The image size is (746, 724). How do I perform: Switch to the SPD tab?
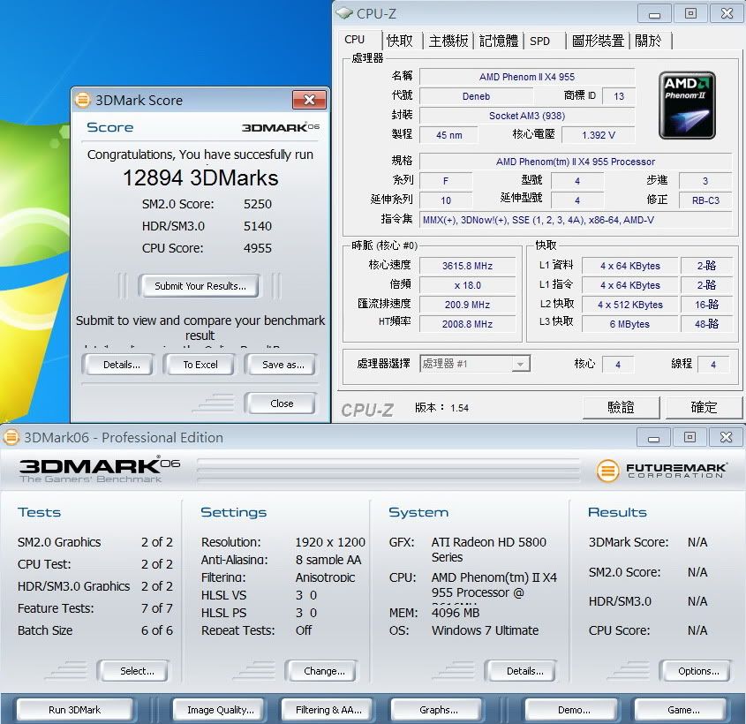(x=539, y=41)
